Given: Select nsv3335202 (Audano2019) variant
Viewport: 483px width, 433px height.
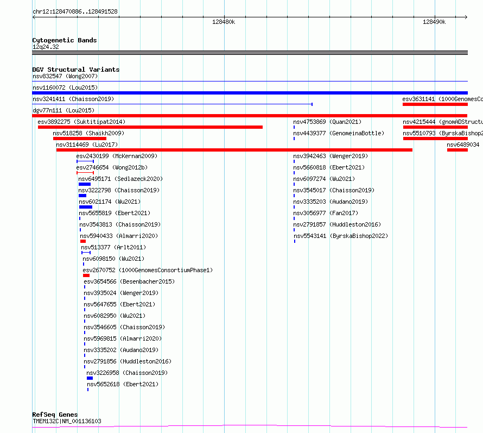Looking at the screenshot, I should click(121, 350).
